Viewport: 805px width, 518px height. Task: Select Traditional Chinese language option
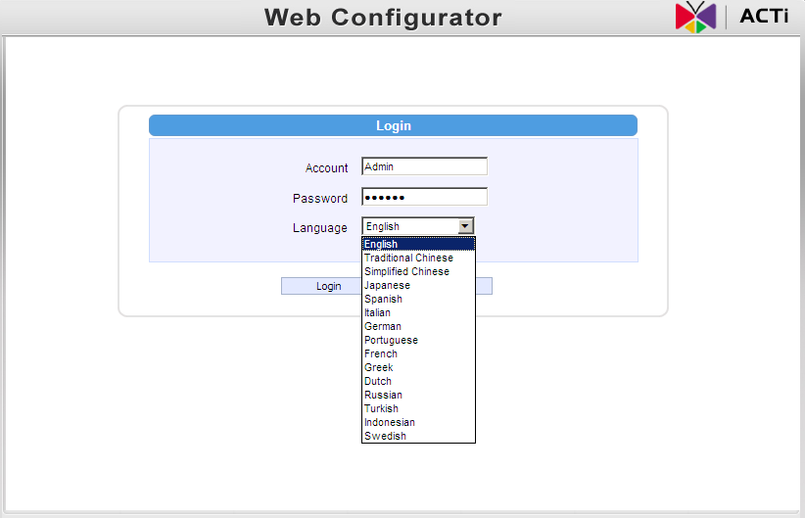click(418, 258)
